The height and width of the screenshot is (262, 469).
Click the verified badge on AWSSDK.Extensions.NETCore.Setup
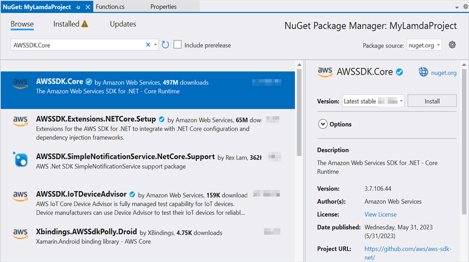pos(161,120)
